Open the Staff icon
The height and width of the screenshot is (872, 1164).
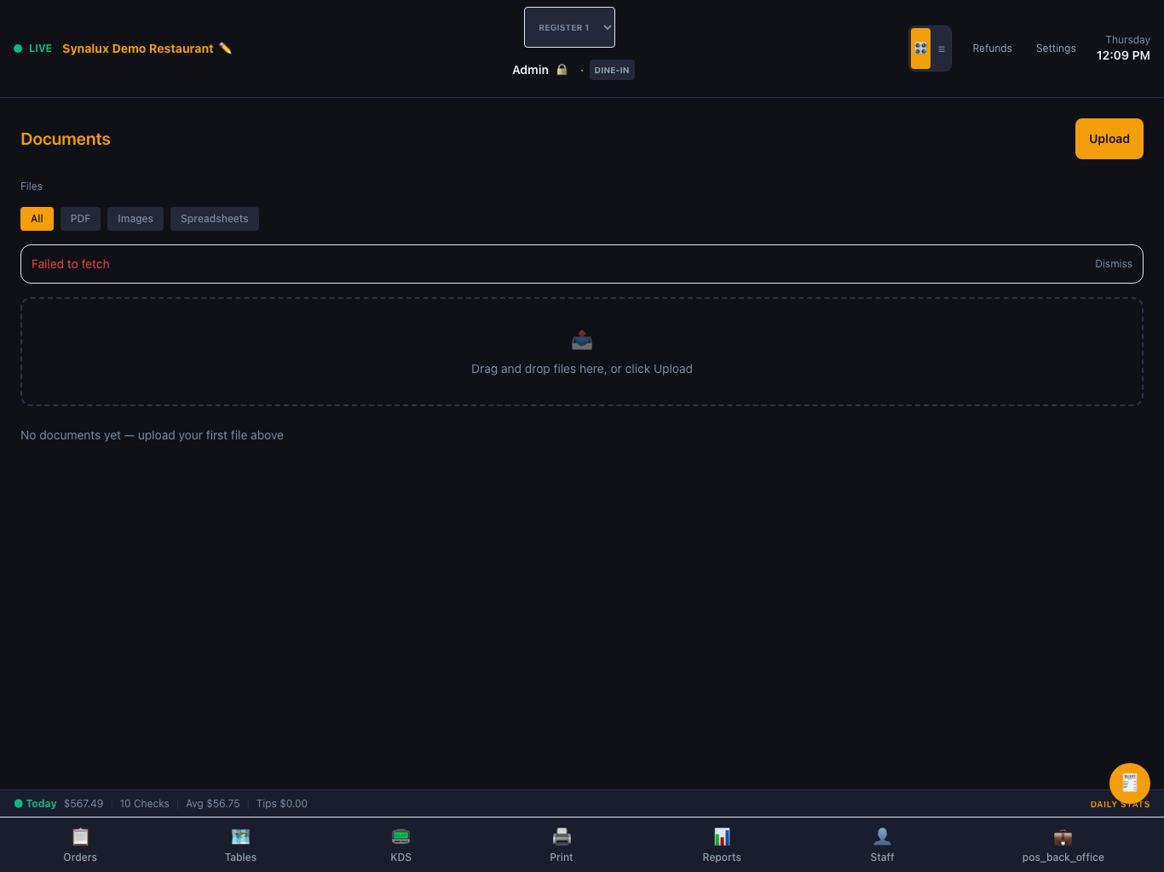pos(882,836)
